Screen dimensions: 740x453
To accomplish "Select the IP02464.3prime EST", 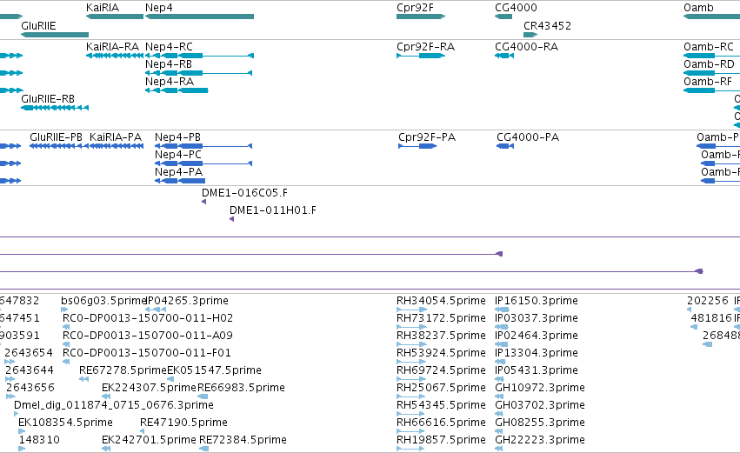I will 501,344.
